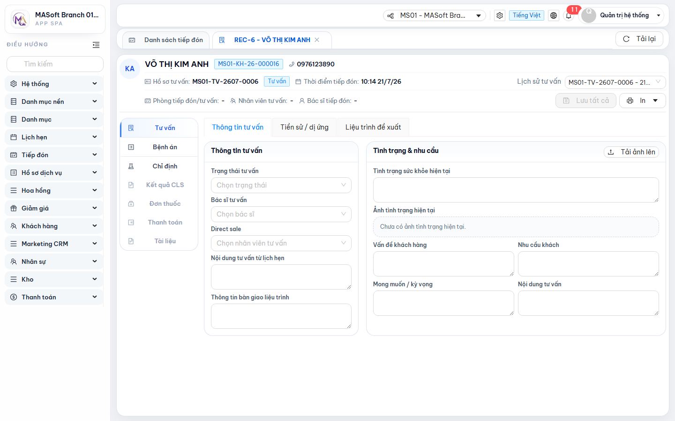Click the Tài liệu file icon
The height and width of the screenshot is (421, 675).
pos(131,241)
